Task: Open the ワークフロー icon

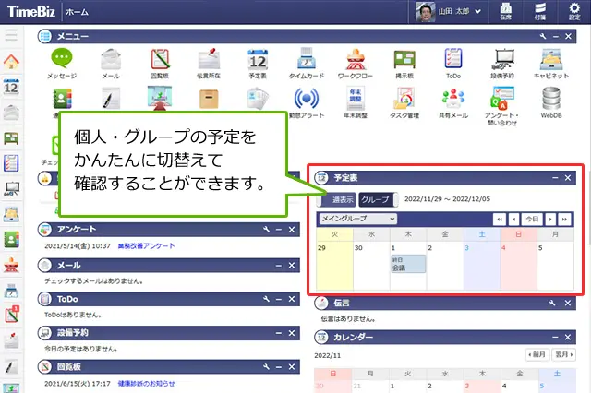Action: pyautogui.click(x=355, y=62)
